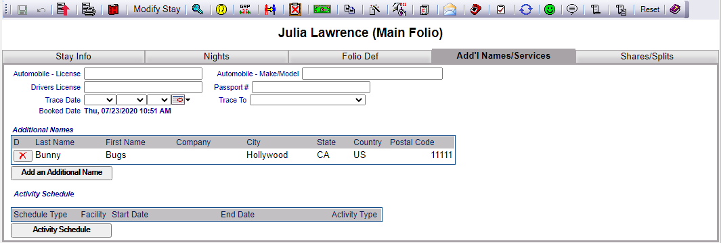Click the green dollar bill icon
The height and width of the screenshot is (243, 721).
click(323, 9)
